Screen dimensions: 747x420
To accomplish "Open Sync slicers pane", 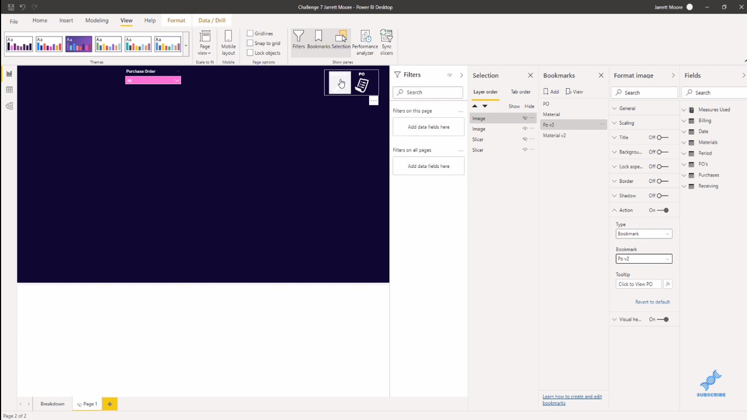I will pyautogui.click(x=387, y=43).
